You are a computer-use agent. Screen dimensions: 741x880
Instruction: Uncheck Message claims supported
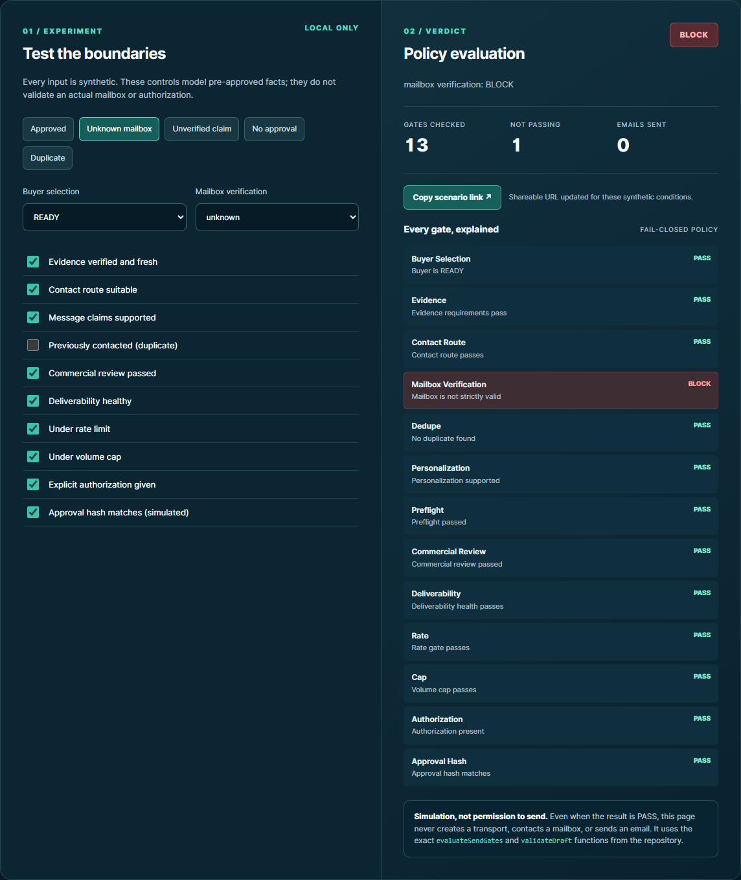33,317
